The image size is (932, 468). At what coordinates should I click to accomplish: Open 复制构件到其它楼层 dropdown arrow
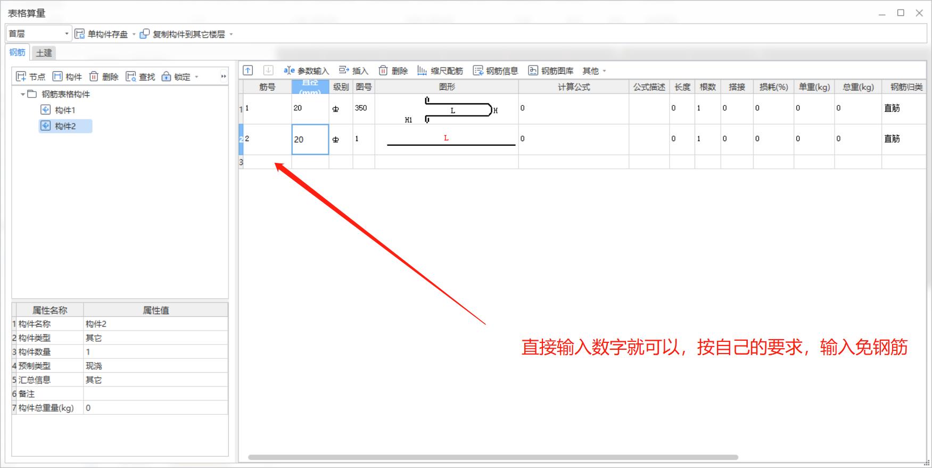pos(231,34)
